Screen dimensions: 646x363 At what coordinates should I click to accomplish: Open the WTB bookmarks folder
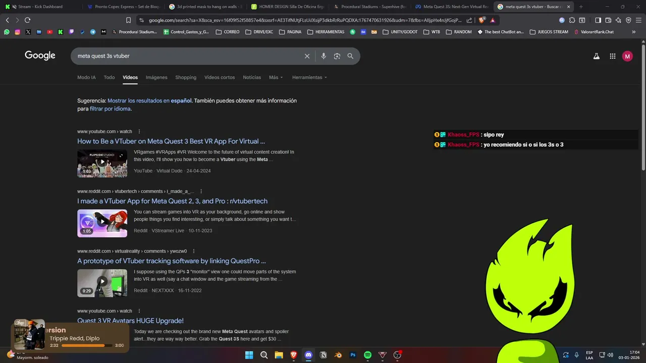[432, 32]
